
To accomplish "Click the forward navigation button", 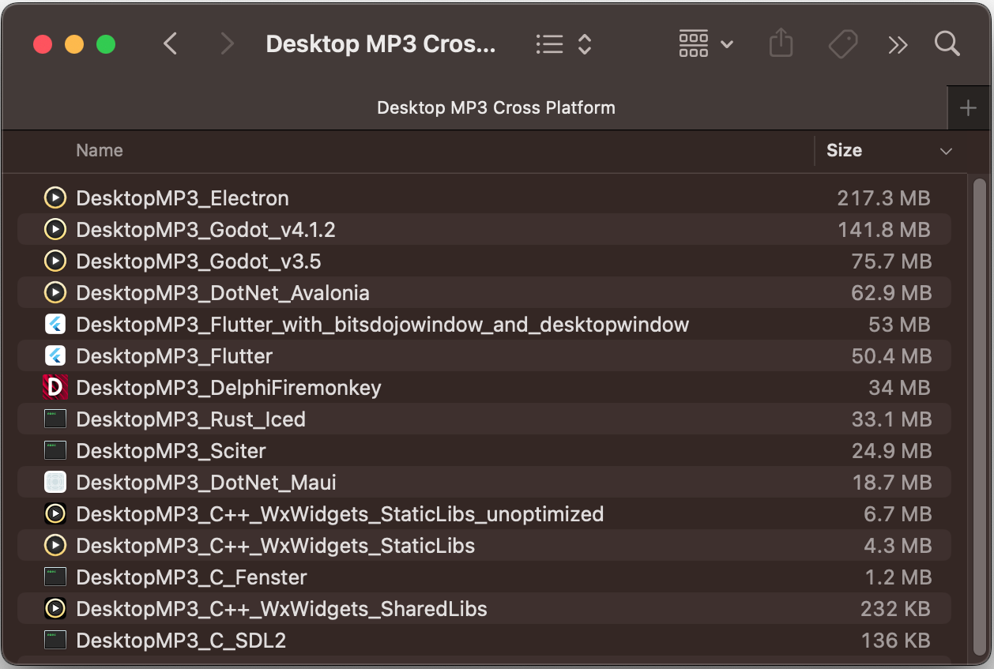I will tap(228, 43).
